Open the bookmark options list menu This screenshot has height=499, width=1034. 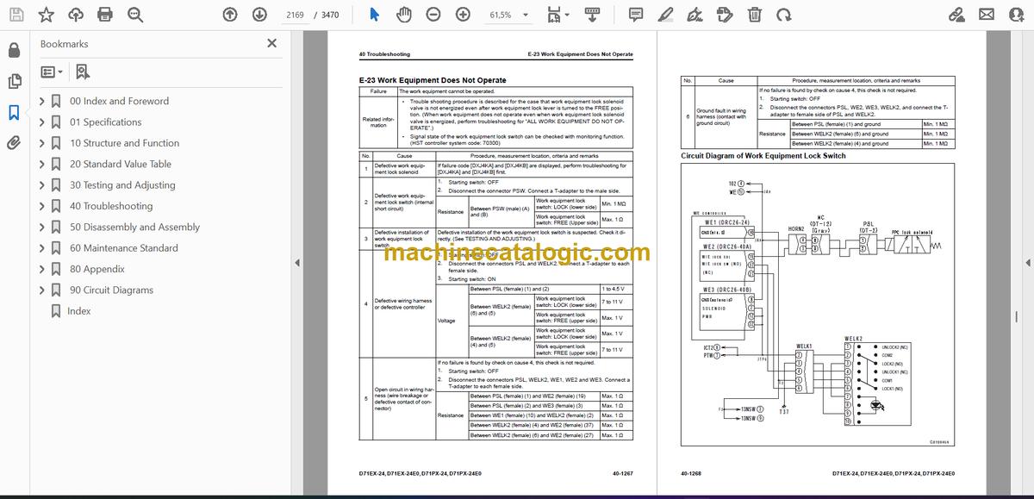(x=51, y=72)
